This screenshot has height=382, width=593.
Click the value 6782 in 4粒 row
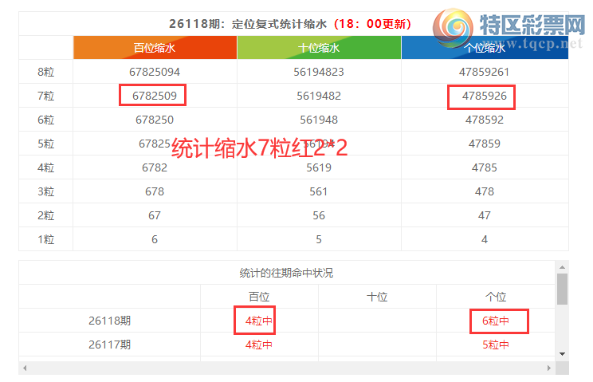[x=155, y=167]
